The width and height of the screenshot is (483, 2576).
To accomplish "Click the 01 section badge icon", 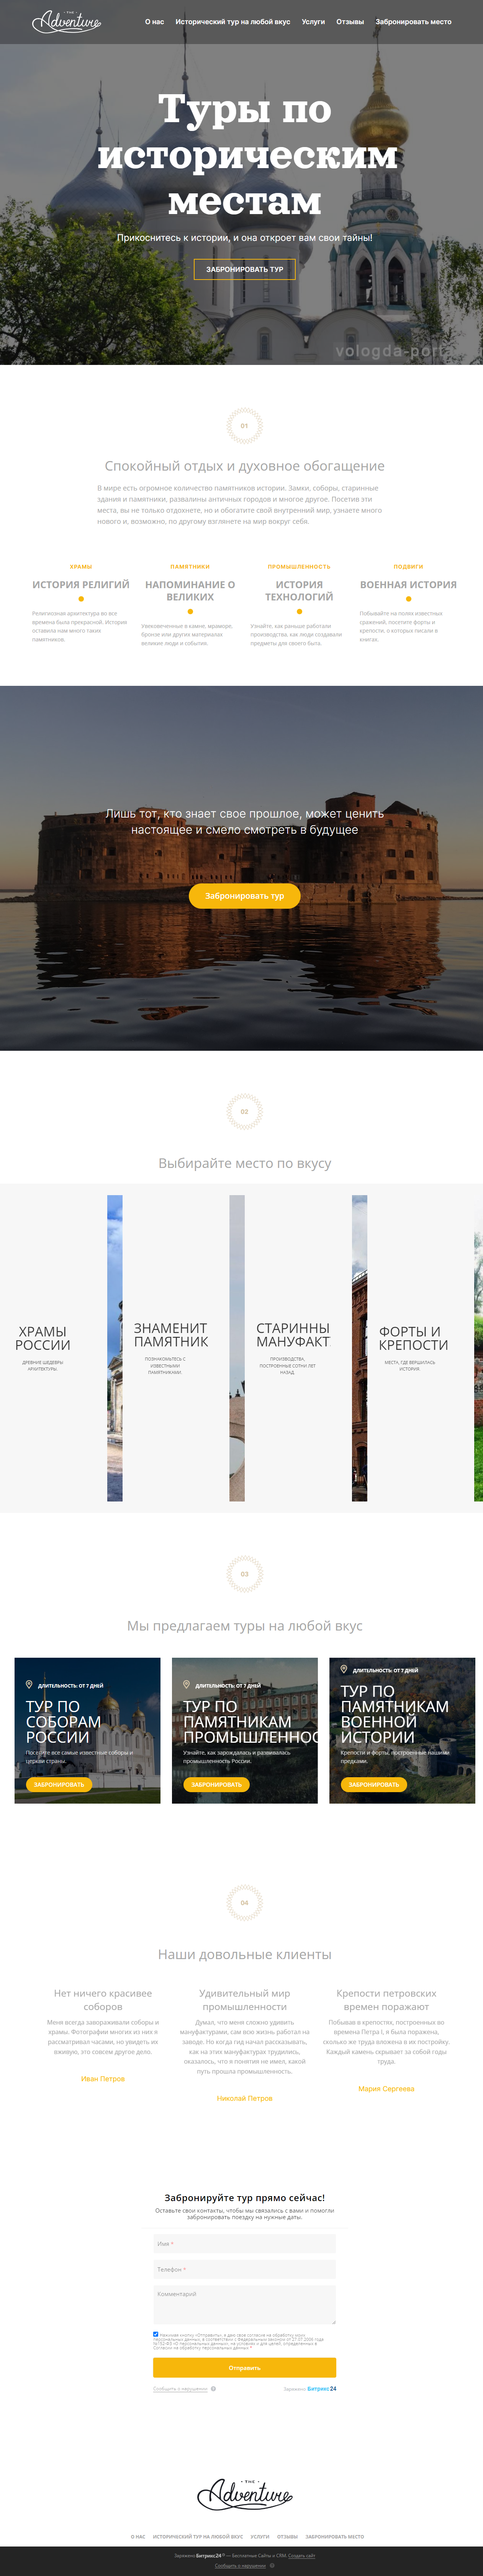I will click(244, 426).
